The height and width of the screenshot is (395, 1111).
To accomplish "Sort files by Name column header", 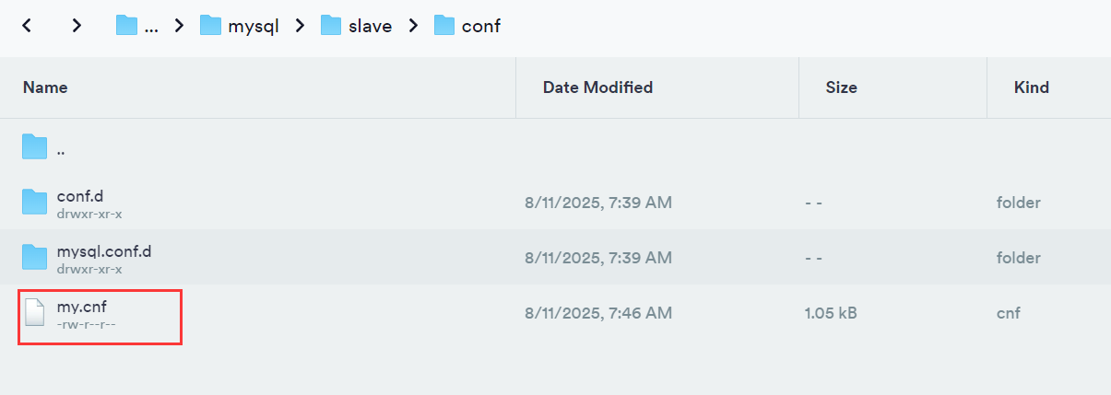I will (45, 87).
